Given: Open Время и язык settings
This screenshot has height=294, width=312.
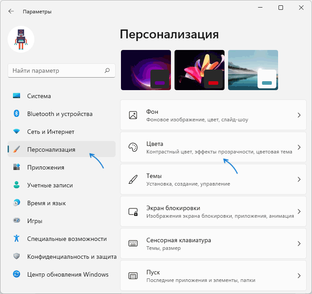Looking at the screenshot, I should 62,203.
